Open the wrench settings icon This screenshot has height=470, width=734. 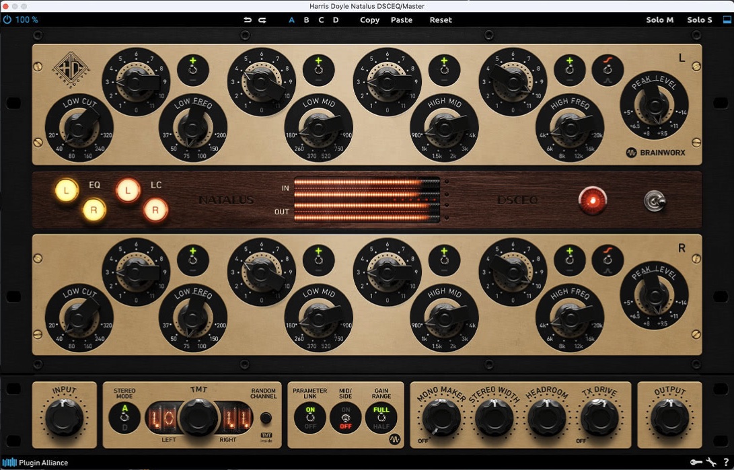tap(711, 462)
